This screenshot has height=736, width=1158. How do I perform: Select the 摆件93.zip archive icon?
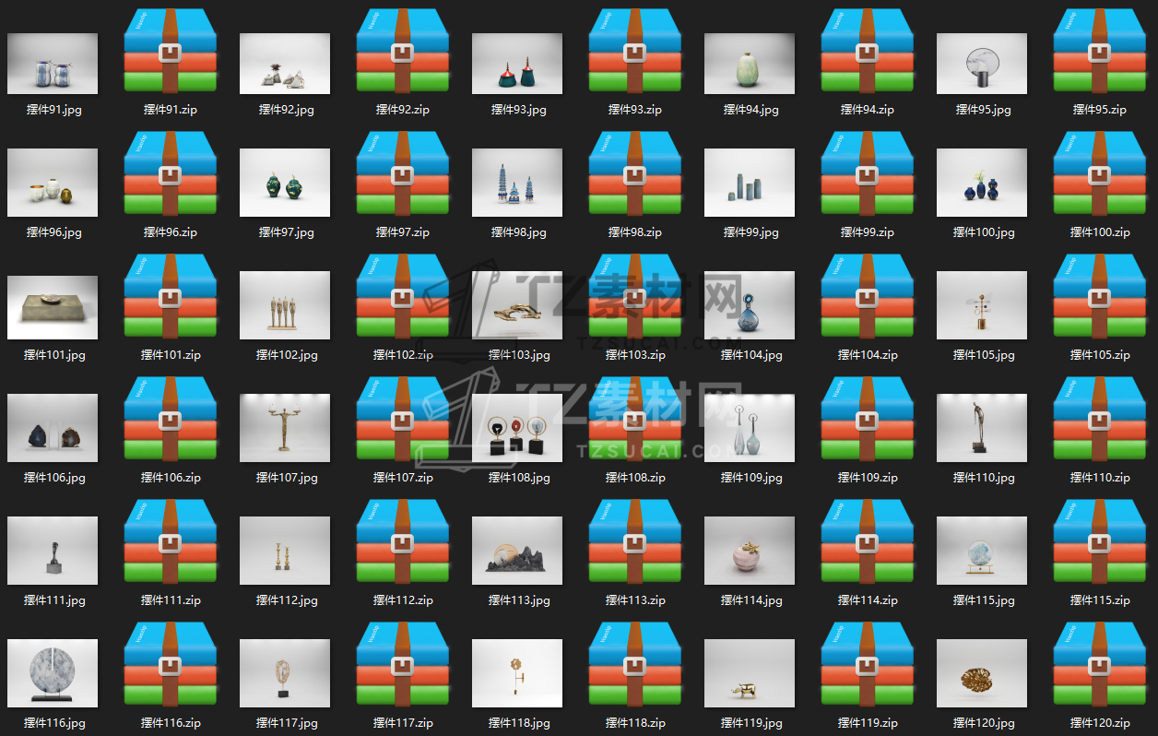pyautogui.click(x=635, y=51)
